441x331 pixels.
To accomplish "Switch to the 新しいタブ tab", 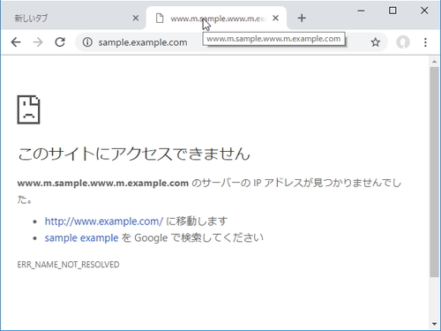I will (x=73, y=19).
